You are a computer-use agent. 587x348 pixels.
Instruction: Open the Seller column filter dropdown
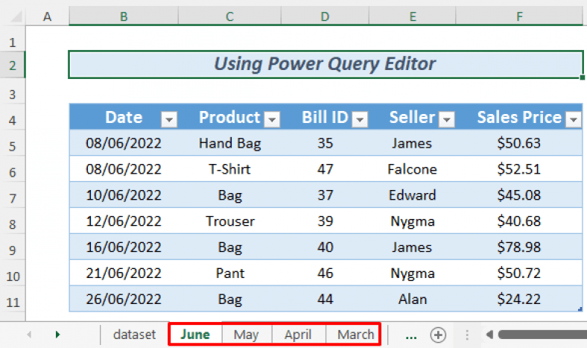447,118
